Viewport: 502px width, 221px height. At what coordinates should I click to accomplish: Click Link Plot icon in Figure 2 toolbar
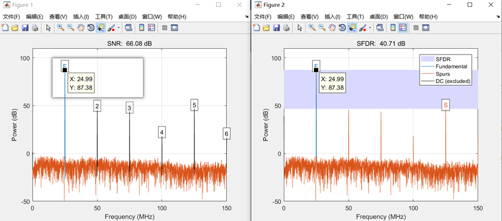click(380, 28)
